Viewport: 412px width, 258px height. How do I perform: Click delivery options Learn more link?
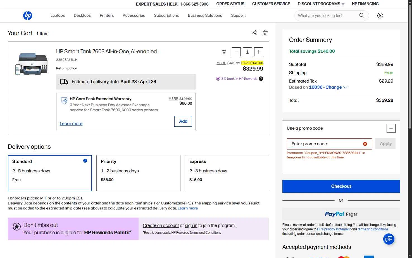coord(188,208)
